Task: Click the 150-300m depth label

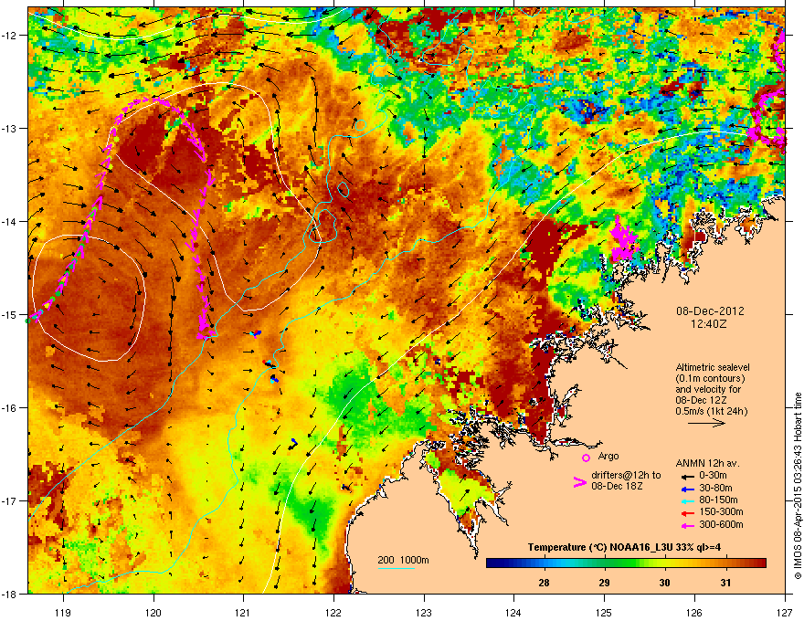Action: pyautogui.click(x=721, y=511)
